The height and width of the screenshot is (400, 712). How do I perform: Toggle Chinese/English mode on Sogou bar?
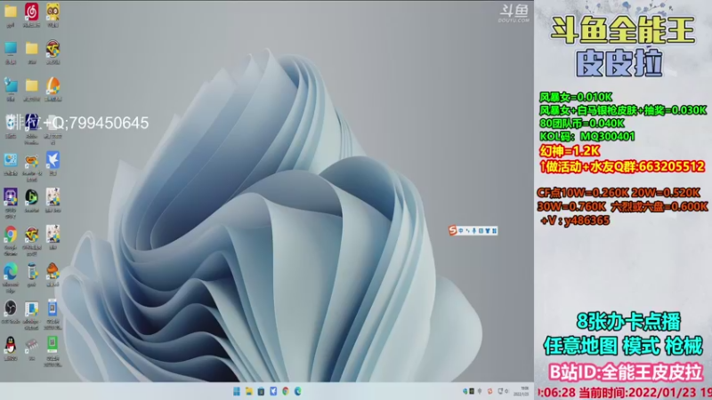pyautogui.click(x=461, y=231)
